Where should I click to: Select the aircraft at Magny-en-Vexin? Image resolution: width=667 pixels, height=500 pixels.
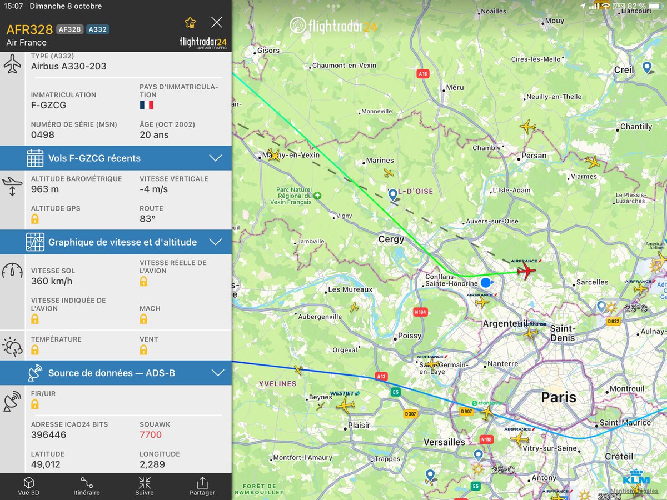273,155
